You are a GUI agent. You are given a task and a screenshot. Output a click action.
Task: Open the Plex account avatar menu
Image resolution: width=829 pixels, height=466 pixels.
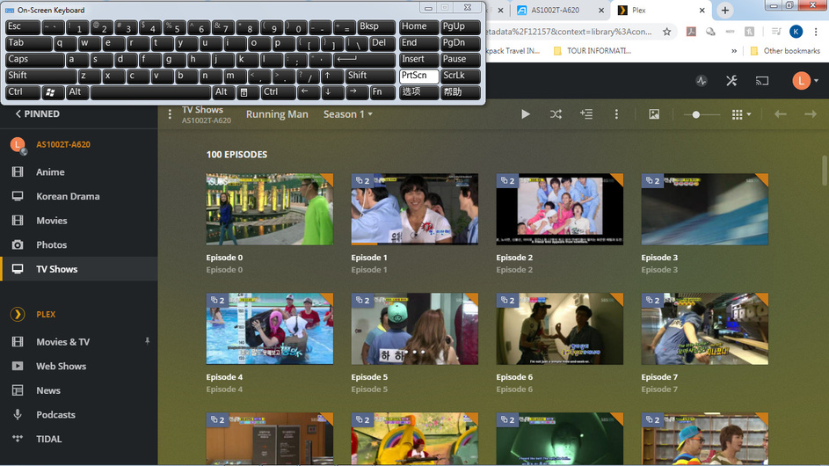pos(804,81)
